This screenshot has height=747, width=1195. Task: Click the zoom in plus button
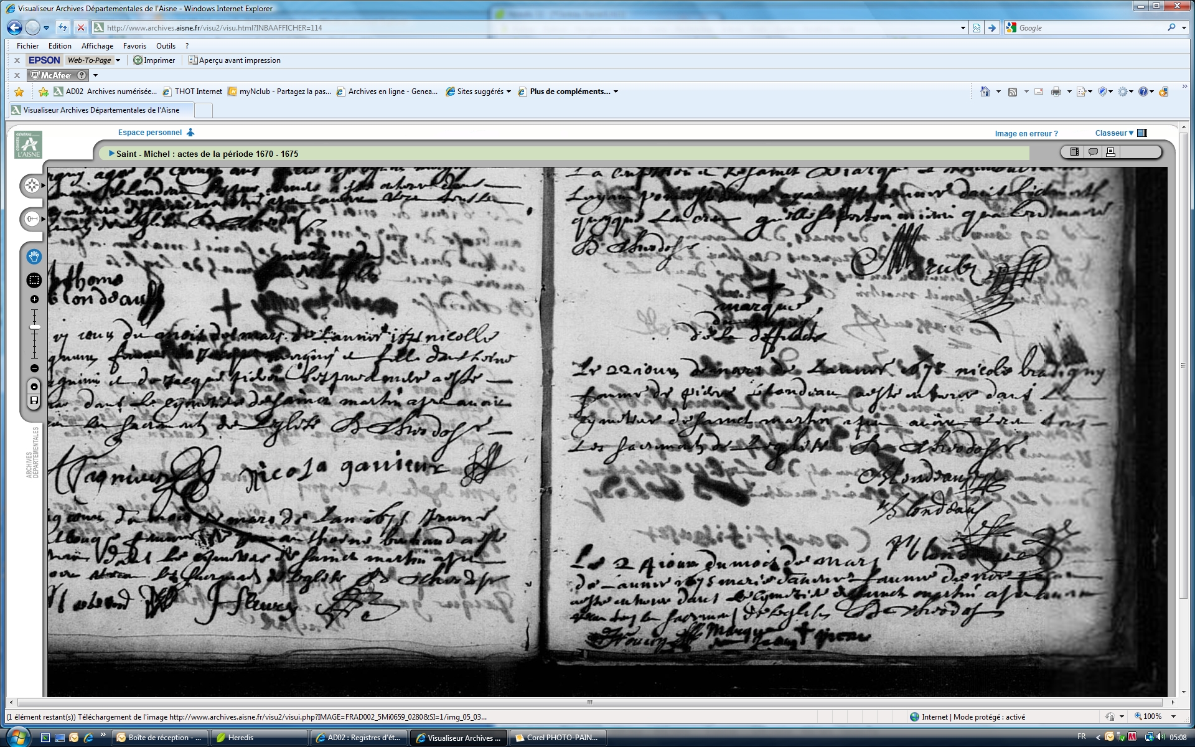point(34,299)
